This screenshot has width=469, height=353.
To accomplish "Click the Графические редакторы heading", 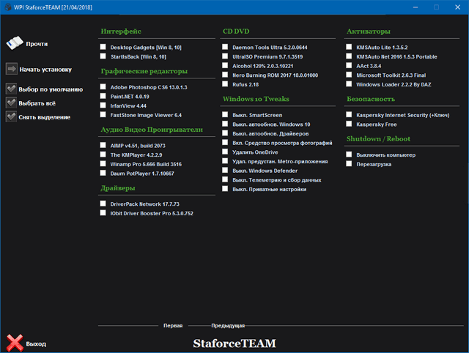I will click(x=144, y=72).
